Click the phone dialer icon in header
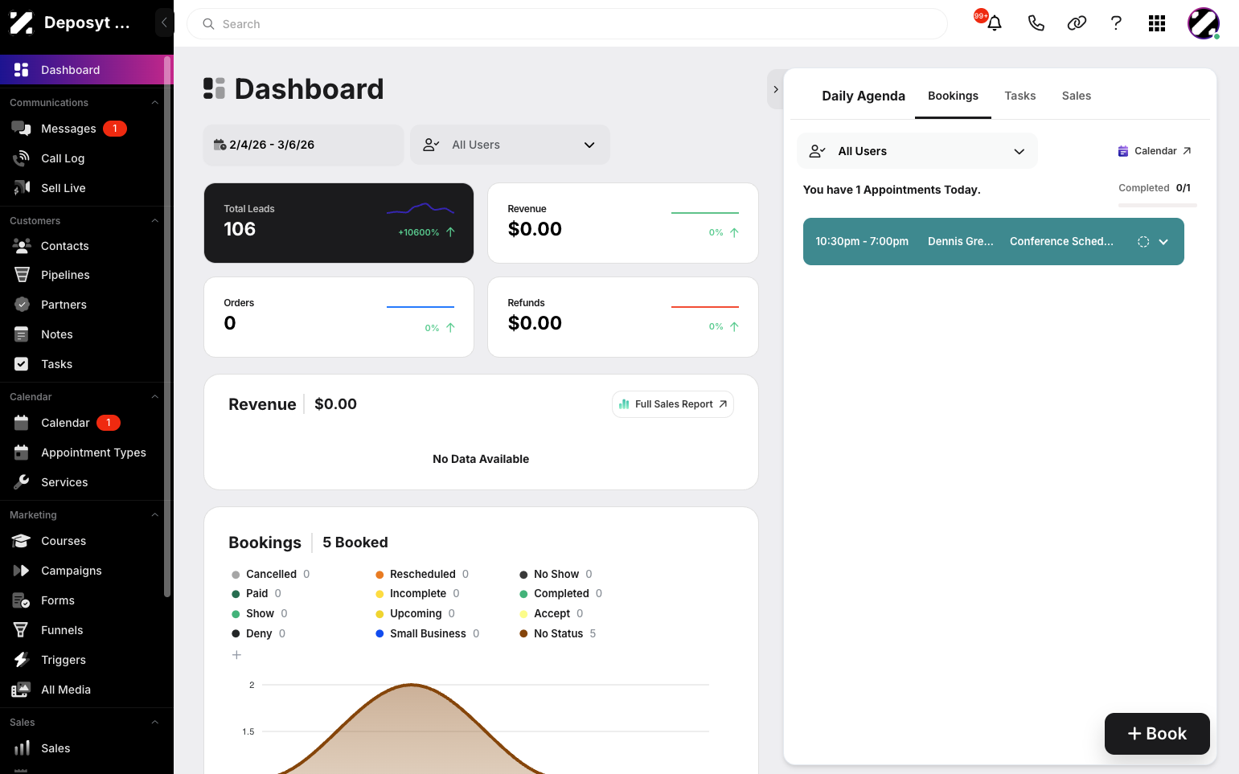 [1036, 23]
